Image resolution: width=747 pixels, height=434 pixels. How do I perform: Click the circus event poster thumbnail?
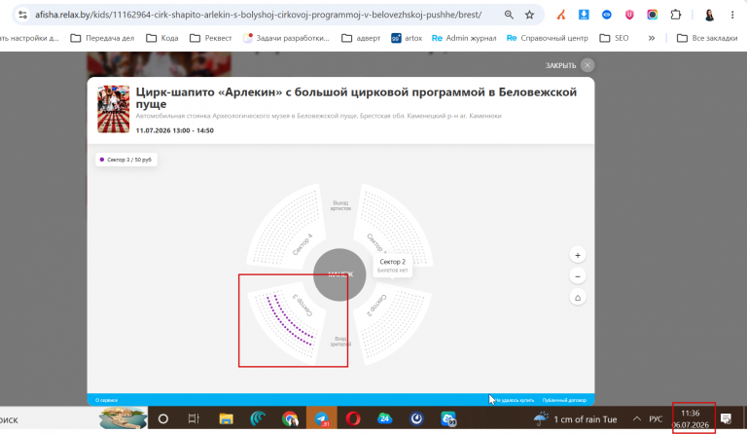click(114, 109)
